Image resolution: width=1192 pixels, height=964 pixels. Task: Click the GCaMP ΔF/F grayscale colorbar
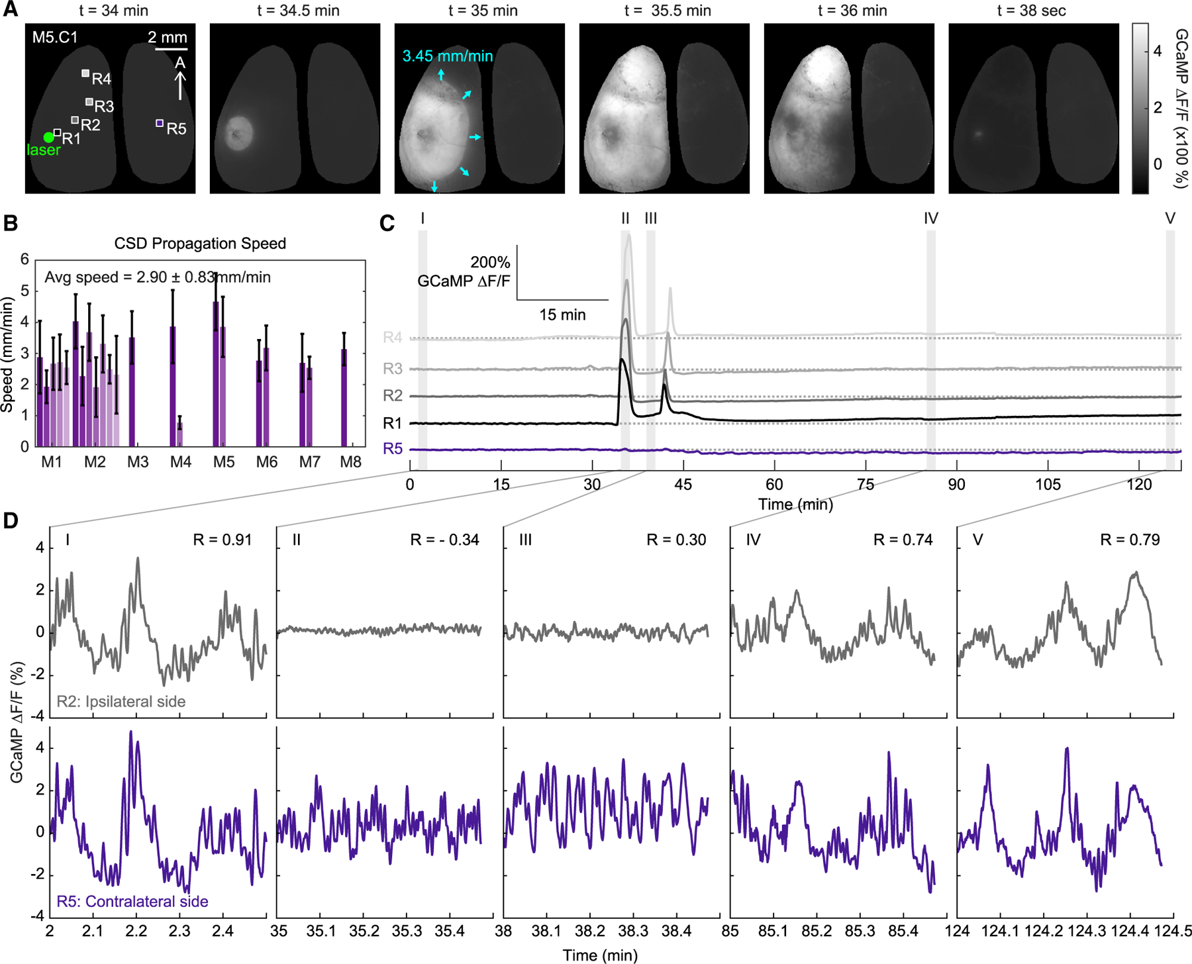click(1140, 109)
